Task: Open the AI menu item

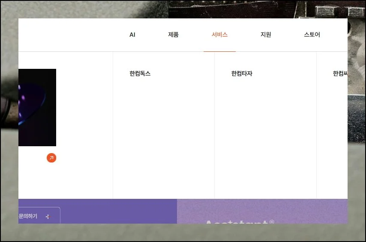Action: point(132,35)
